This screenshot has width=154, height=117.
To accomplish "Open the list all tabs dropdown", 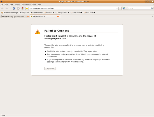I will [x=152, y=16].
